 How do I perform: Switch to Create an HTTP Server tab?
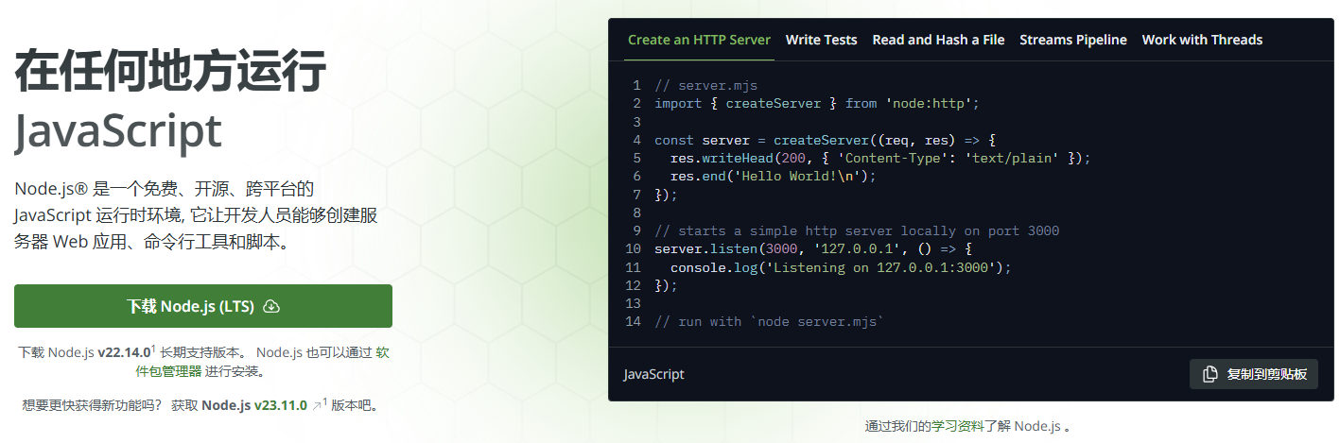click(x=699, y=40)
